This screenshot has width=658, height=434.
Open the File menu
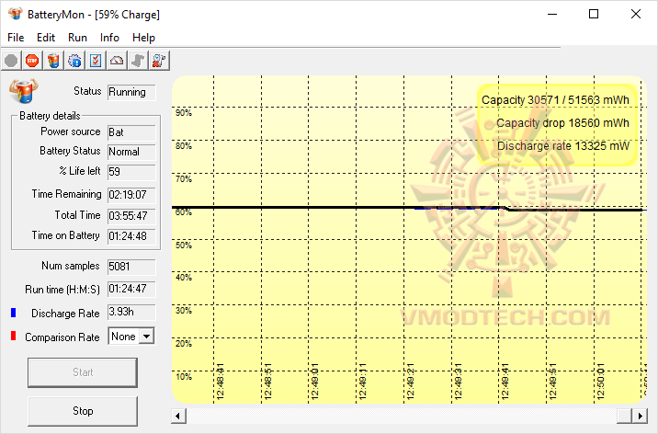click(x=16, y=38)
